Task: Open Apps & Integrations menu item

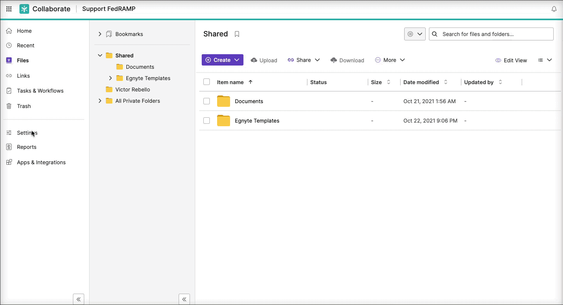Action: click(x=41, y=162)
